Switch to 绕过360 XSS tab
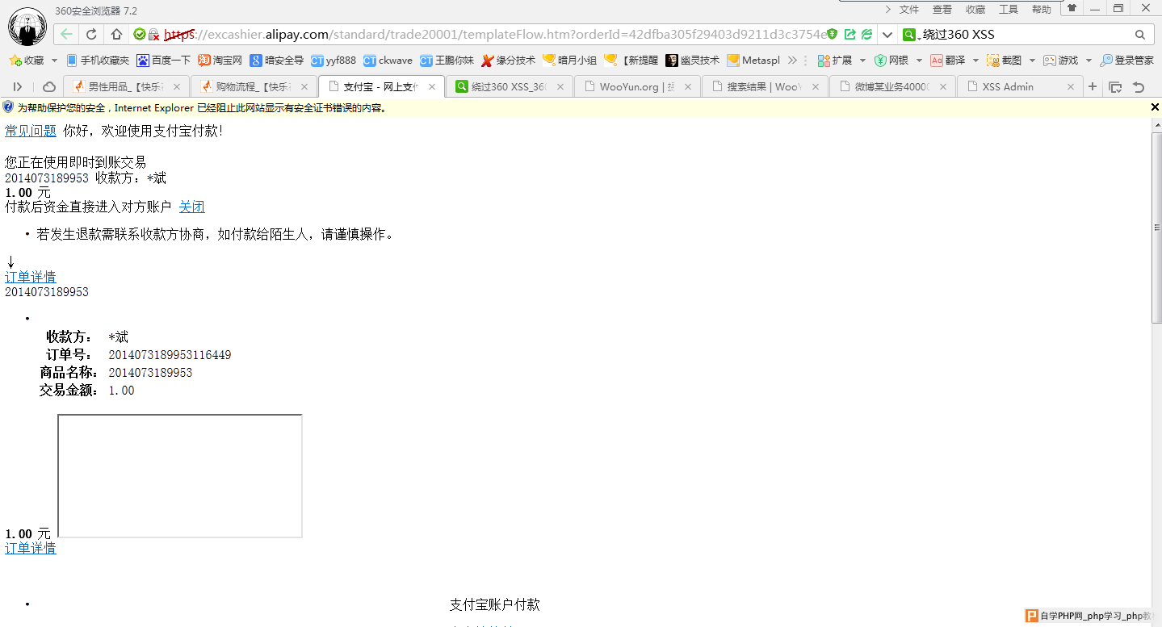Screen dimensions: 1162x627 [x=510, y=87]
